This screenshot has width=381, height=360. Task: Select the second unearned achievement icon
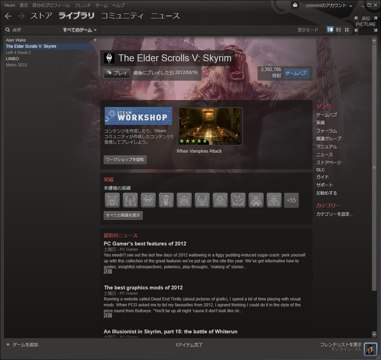[130, 200]
